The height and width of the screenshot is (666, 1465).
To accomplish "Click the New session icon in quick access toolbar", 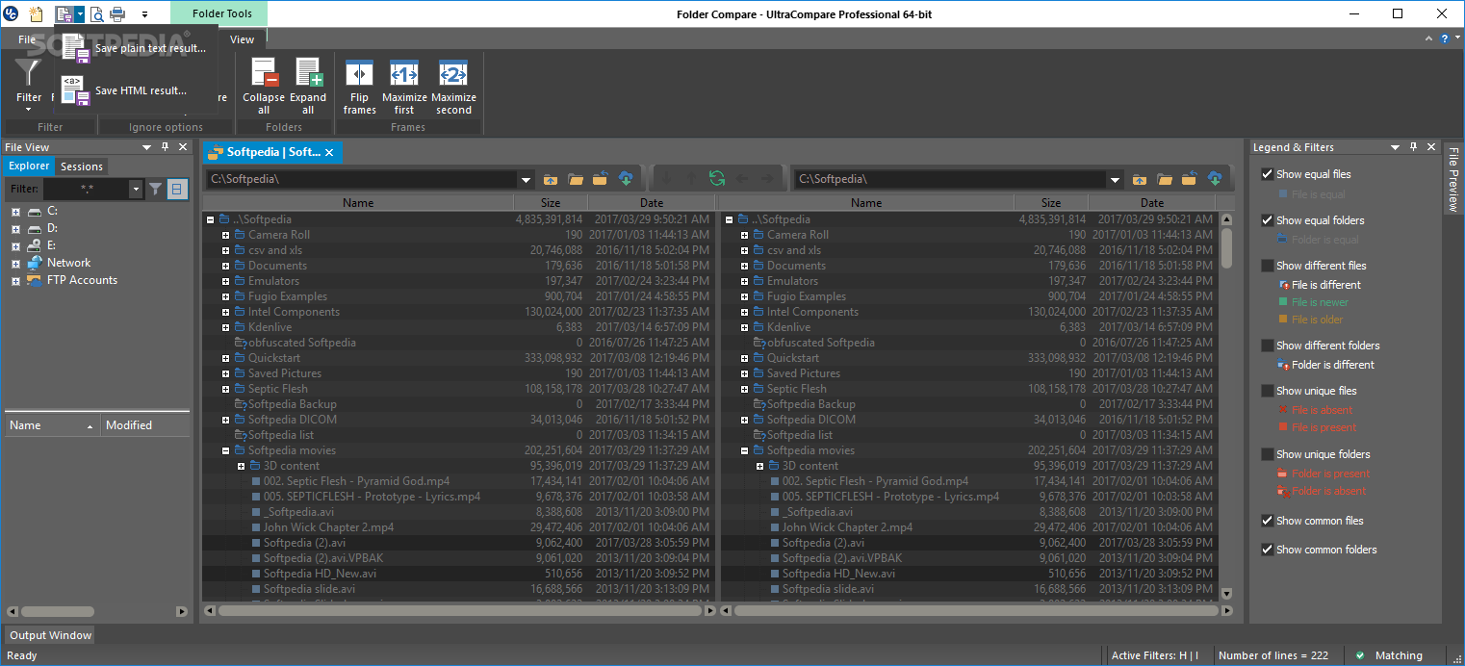I will click(x=36, y=13).
